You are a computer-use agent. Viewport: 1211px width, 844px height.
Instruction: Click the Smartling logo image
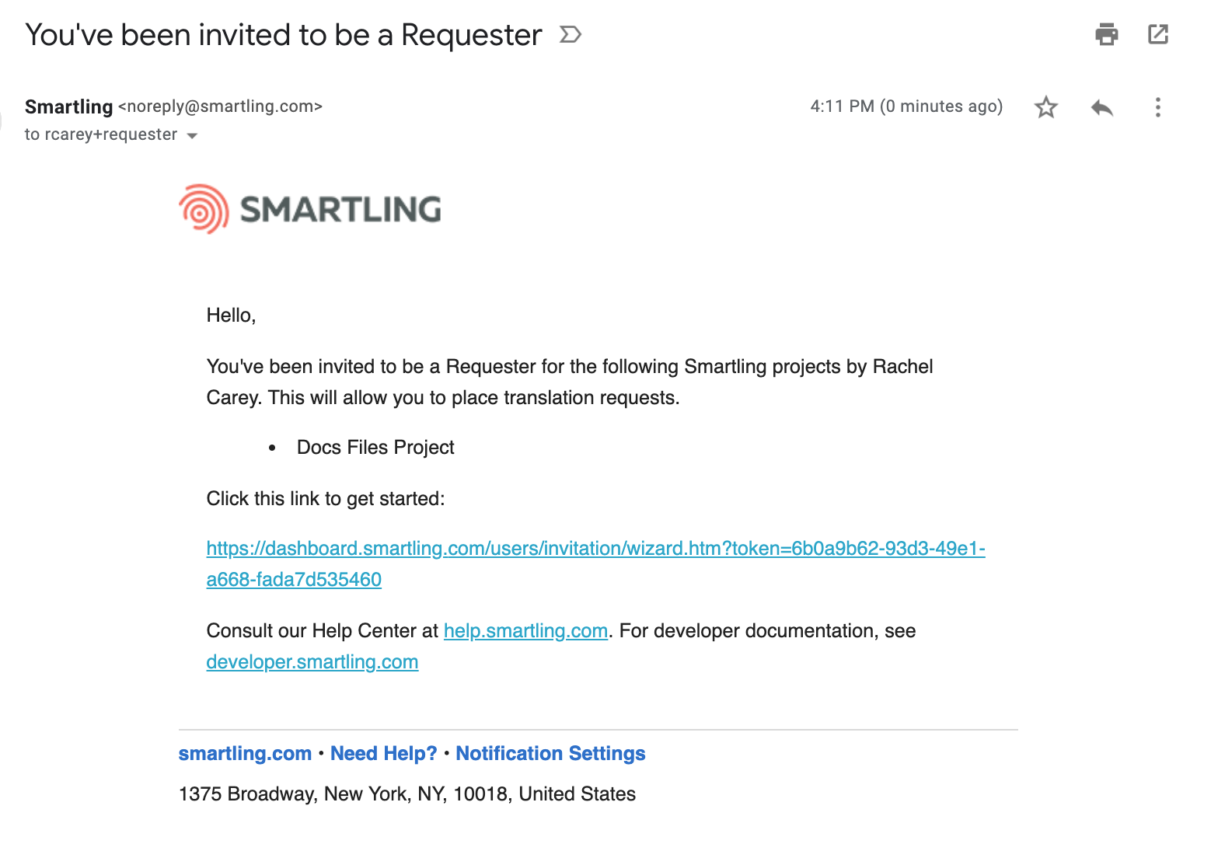pos(310,209)
